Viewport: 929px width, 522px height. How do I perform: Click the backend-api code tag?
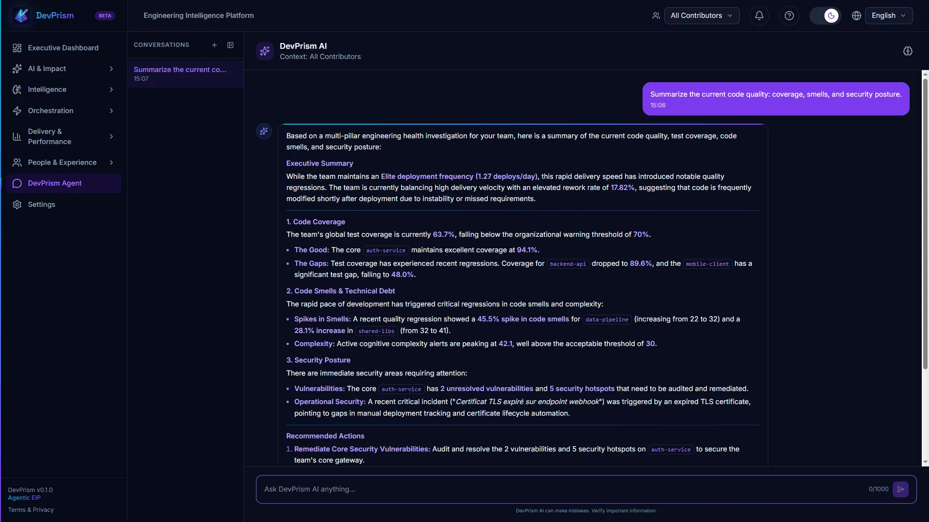click(568, 264)
